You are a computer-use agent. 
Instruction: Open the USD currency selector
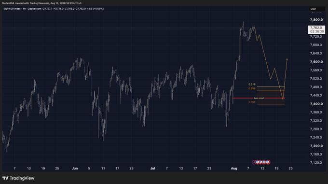coord(317,9)
